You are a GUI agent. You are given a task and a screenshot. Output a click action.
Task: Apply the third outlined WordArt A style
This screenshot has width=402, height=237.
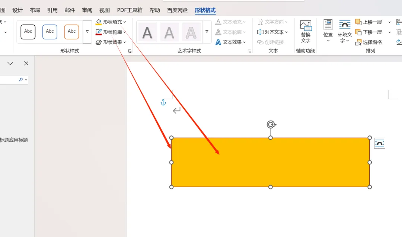pos(191,32)
